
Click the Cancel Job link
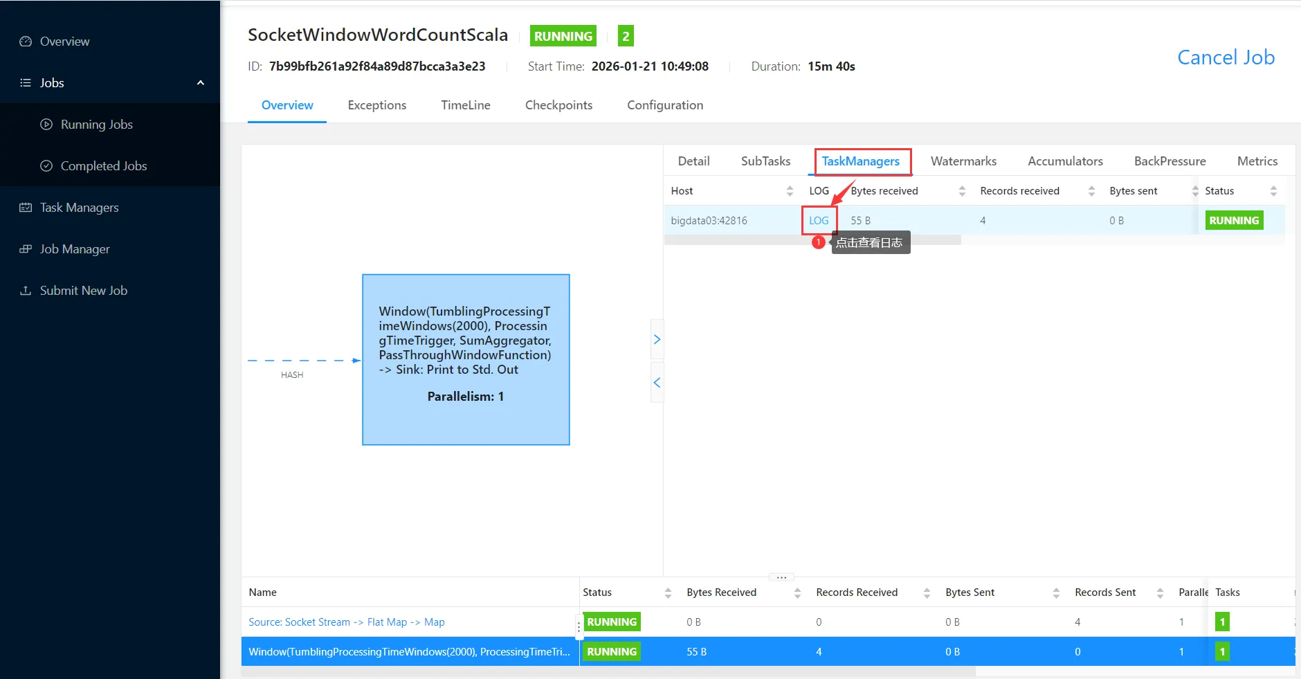point(1226,57)
